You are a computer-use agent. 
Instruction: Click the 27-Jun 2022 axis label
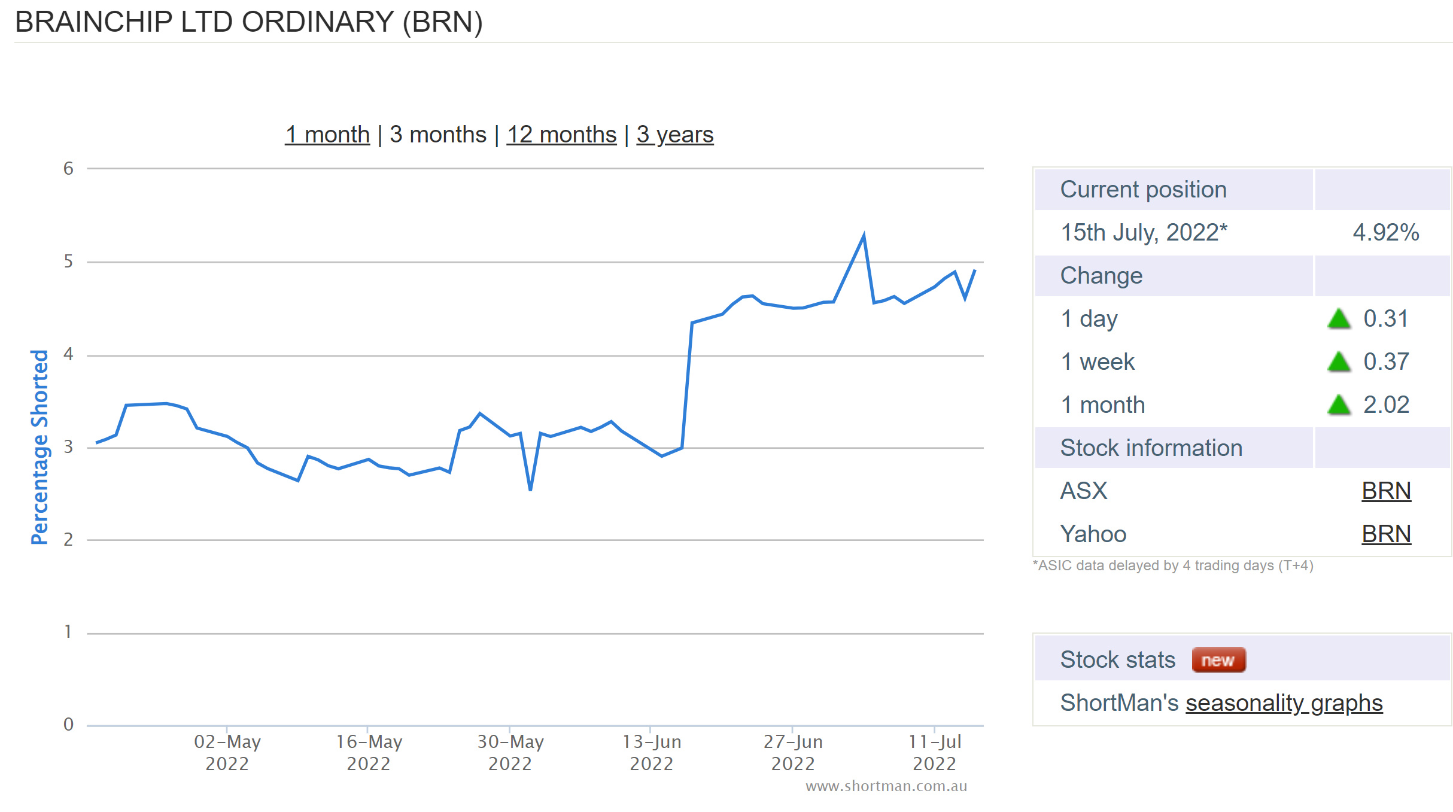pos(793,752)
